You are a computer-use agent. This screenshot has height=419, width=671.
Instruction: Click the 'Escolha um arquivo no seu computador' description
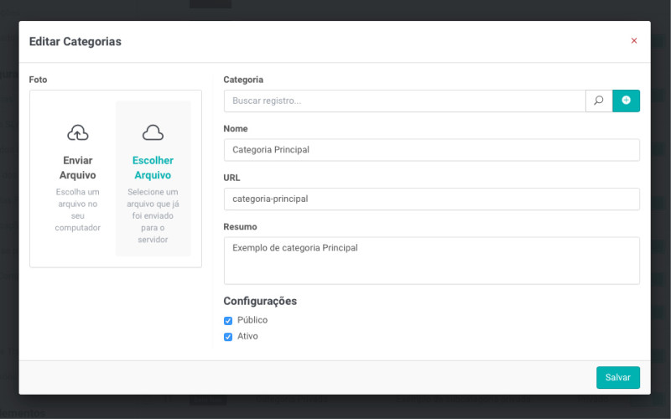click(x=78, y=209)
